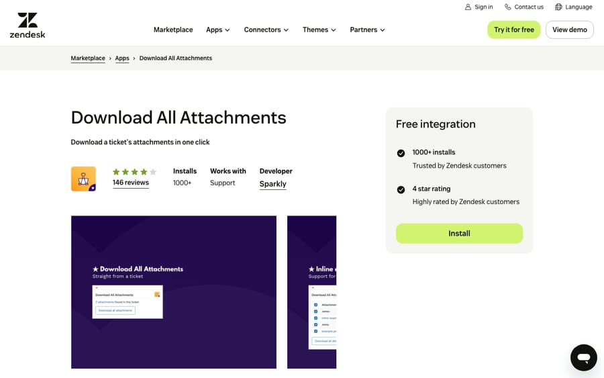The height and width of the screenshot is (378, 604).
Task: Open the Sparkly developer link
Action: 272,184
